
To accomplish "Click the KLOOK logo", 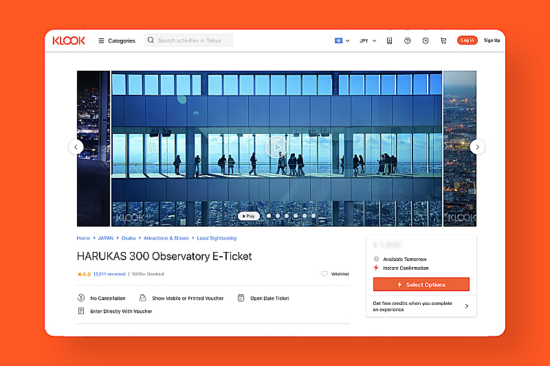I will point(69,41).
